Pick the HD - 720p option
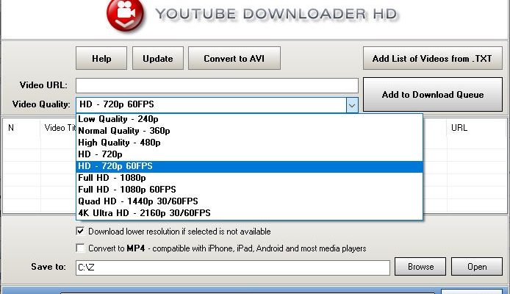510x294 pixels. (x=249, y=154)
